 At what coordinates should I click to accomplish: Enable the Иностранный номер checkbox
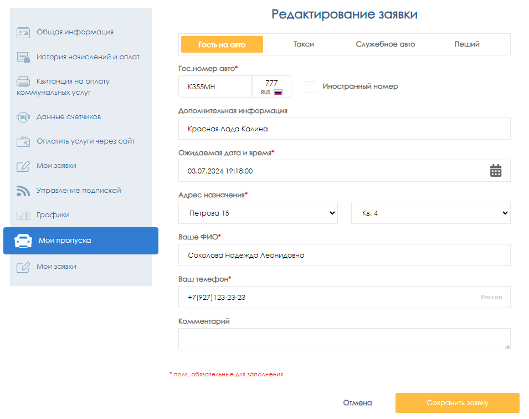point(311,87)
